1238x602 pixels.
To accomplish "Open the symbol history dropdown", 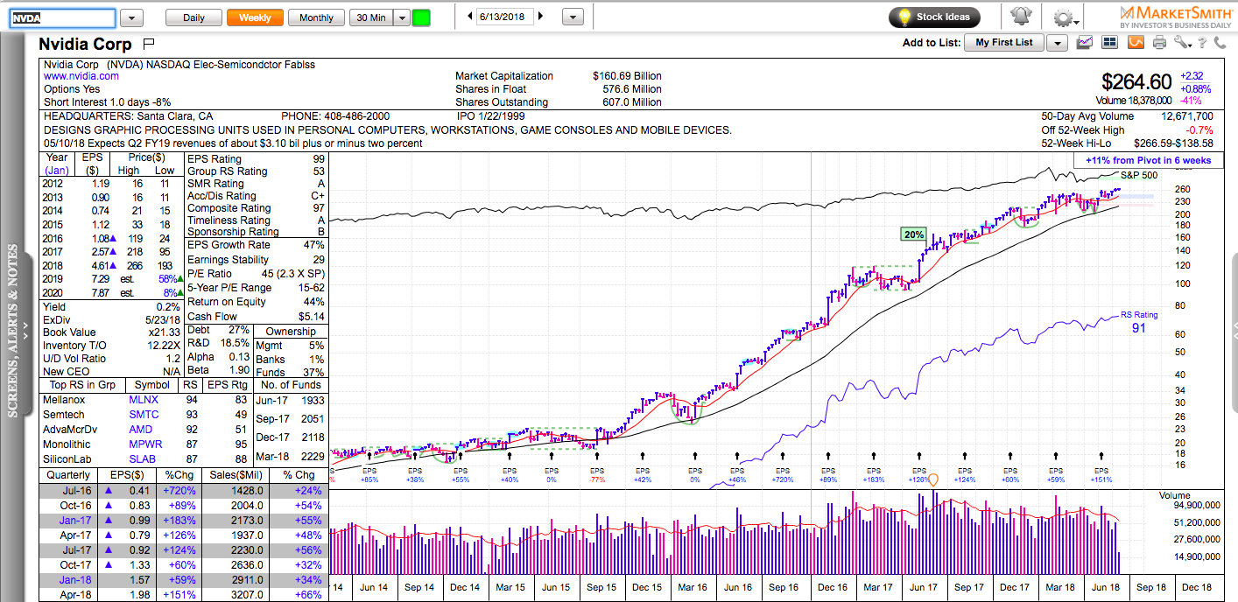I will 131,17.
